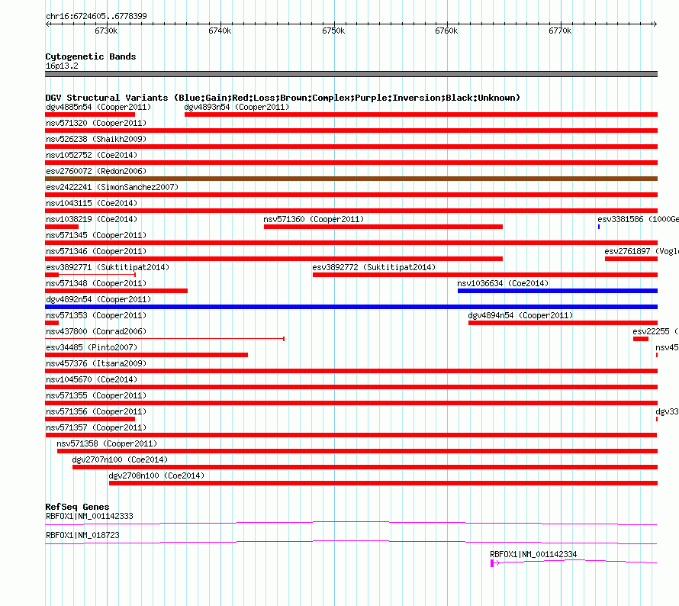Image resolution: width=679 pixels, height=606 pixels.
Task: Click nsv1036634 (Coe2014) label
Action: click(x=503, y=283)
